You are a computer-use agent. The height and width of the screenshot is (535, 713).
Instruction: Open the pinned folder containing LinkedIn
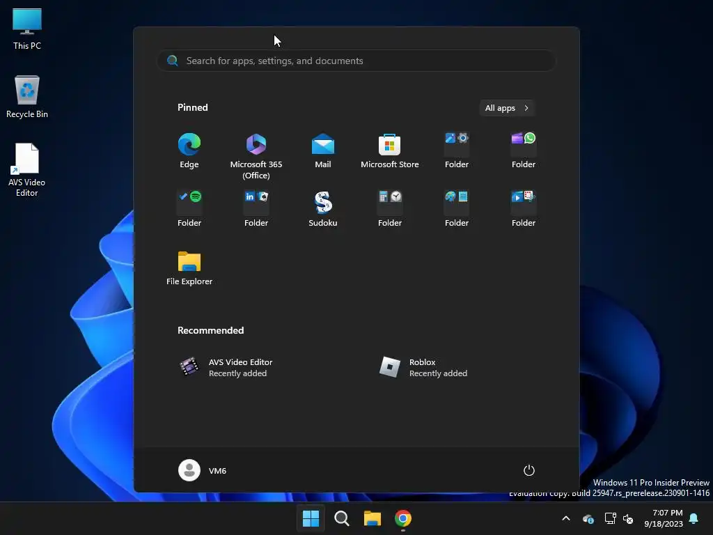(x=256, y=209)
